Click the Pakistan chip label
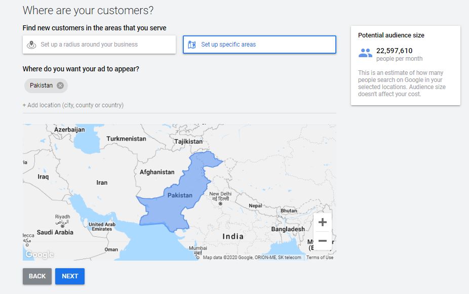Image resolution: width=469 pixels, height=294 pixels. (41, 86)
